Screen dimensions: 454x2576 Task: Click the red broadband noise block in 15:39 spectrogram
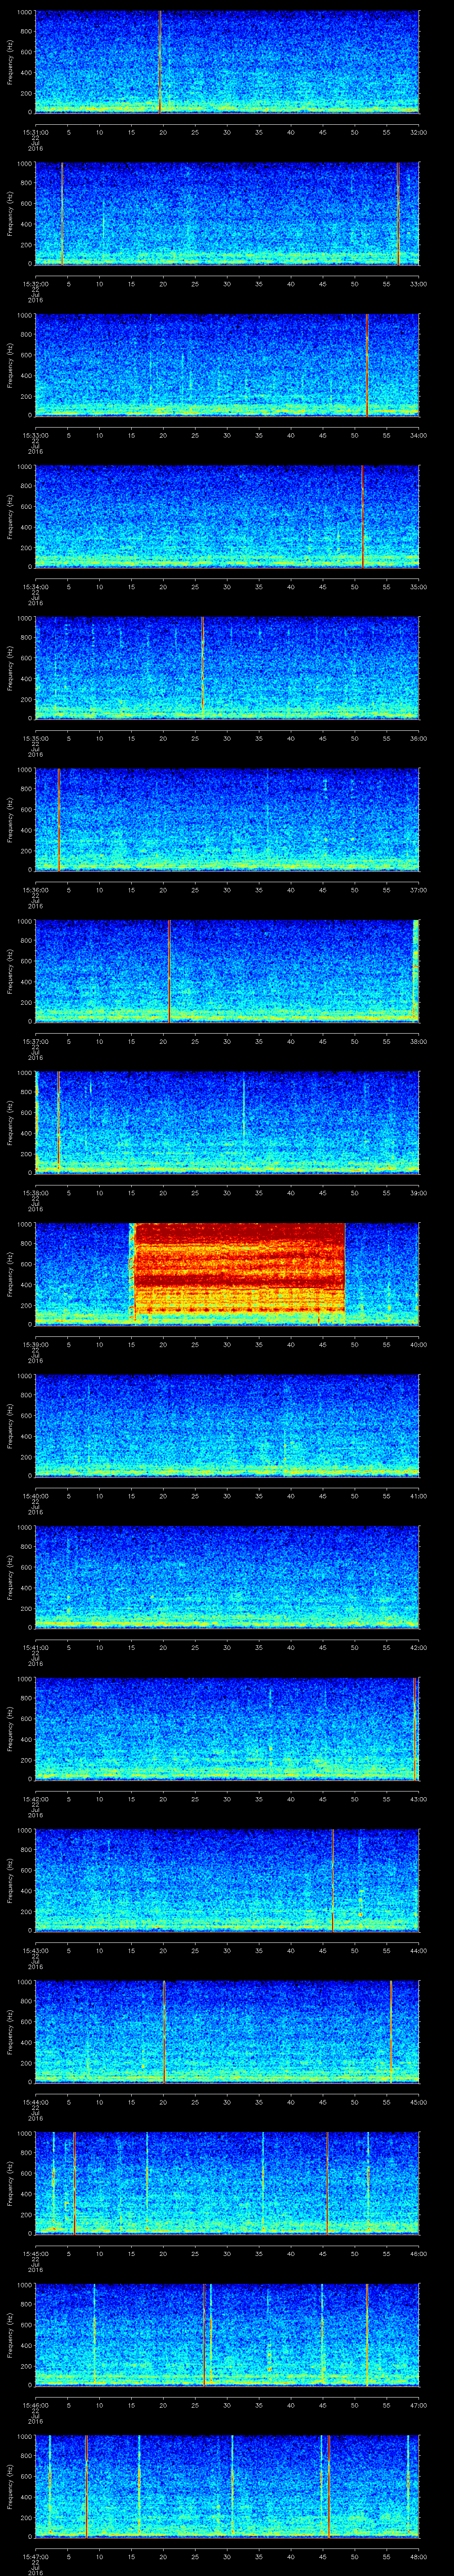pos(239,1268)
